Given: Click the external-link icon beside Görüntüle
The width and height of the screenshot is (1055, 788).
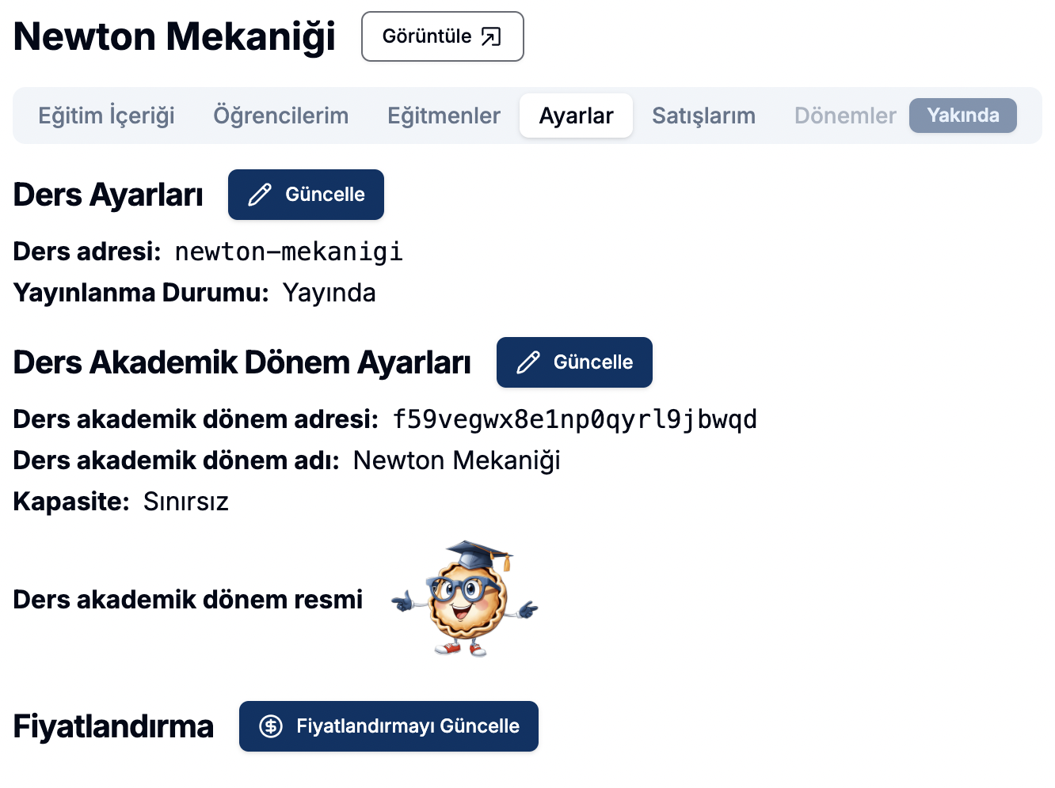Looking at the screenshot, I should coord(491,36).
